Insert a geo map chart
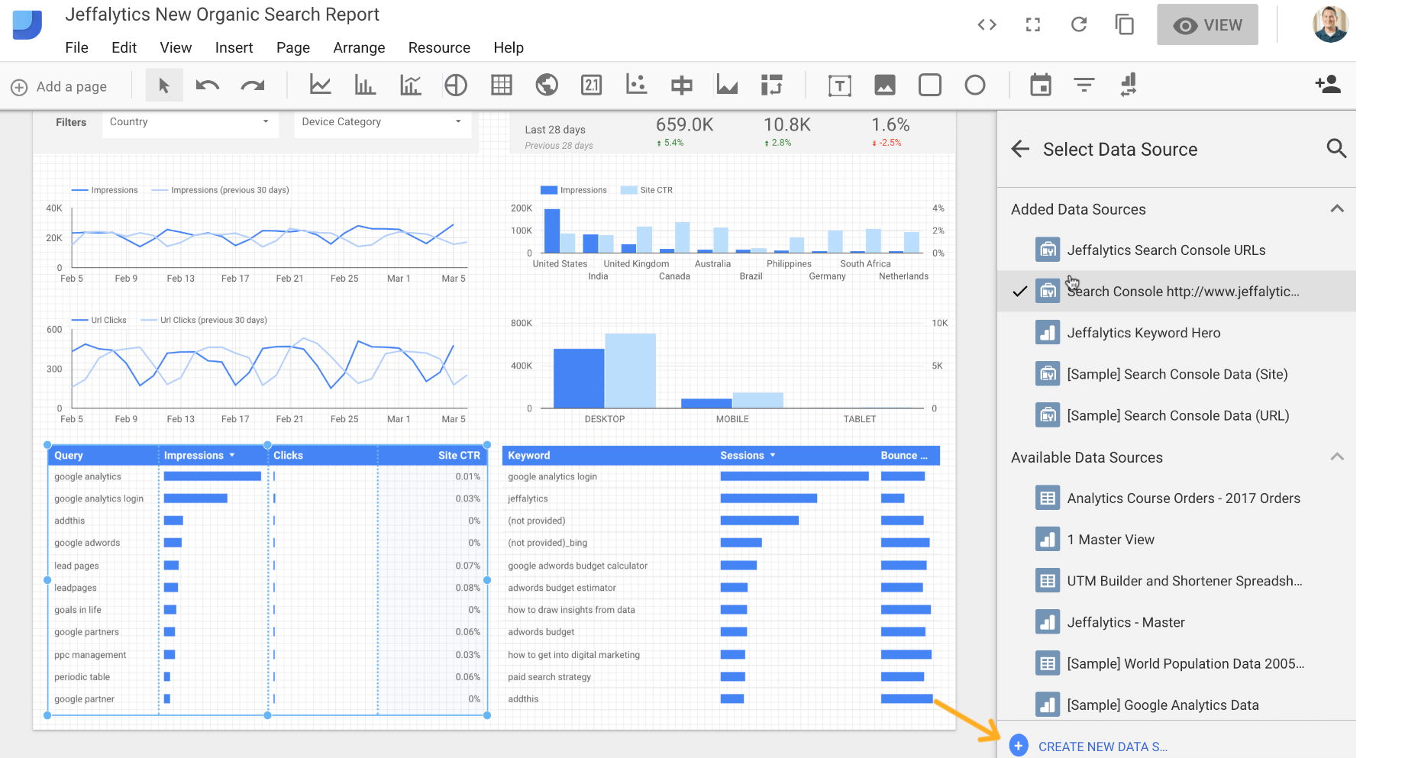1405x758 pixels. (547, 85)
